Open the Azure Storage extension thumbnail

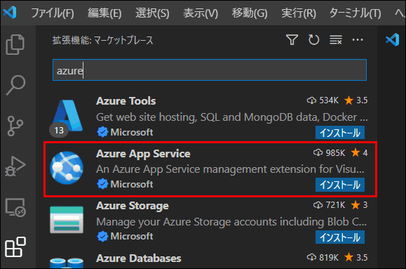coord(67,220)
